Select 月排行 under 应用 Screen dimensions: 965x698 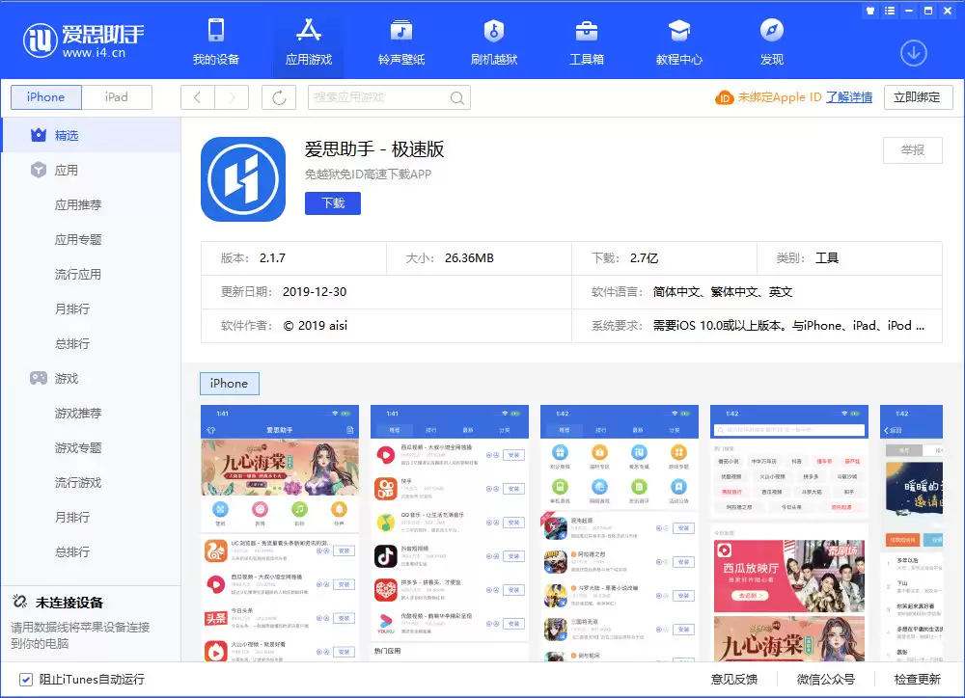(x=72, y=309)
